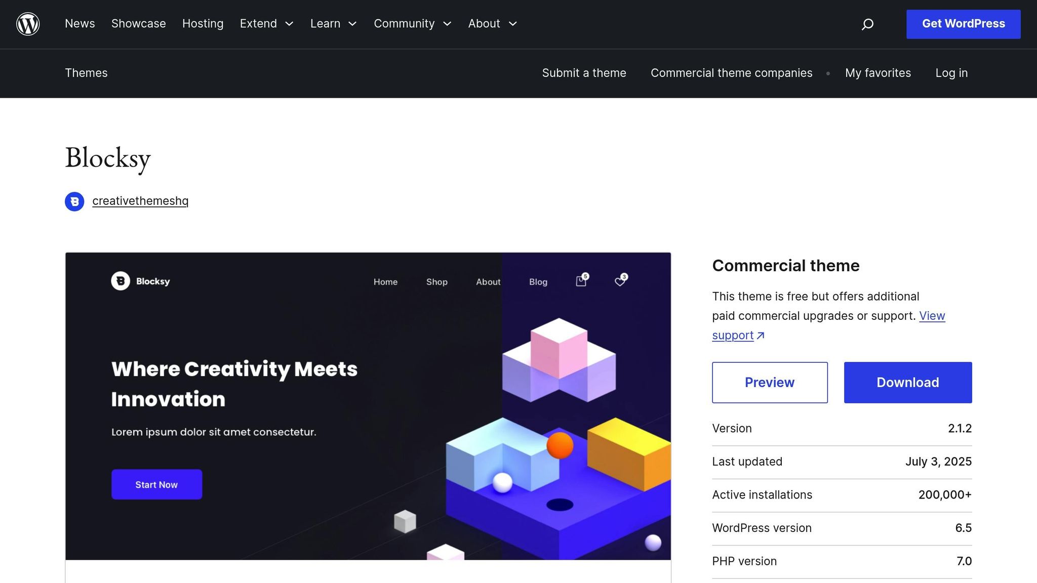The height and width of the screenshot is (583, 1037).
Task: Click the WordPress logo icon
Action: pyautogui.click(x=28, y=24)
